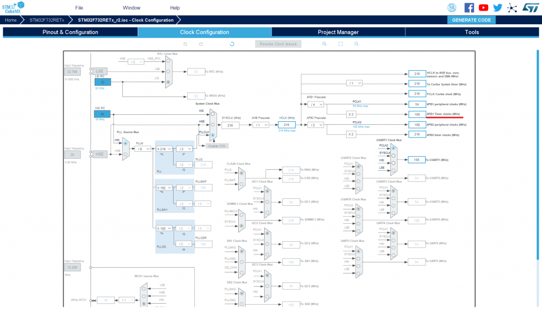Open the ST YouTube channel icon
Image resolution: width=542 pixels, height=310 pixels.
coord(483,7)
